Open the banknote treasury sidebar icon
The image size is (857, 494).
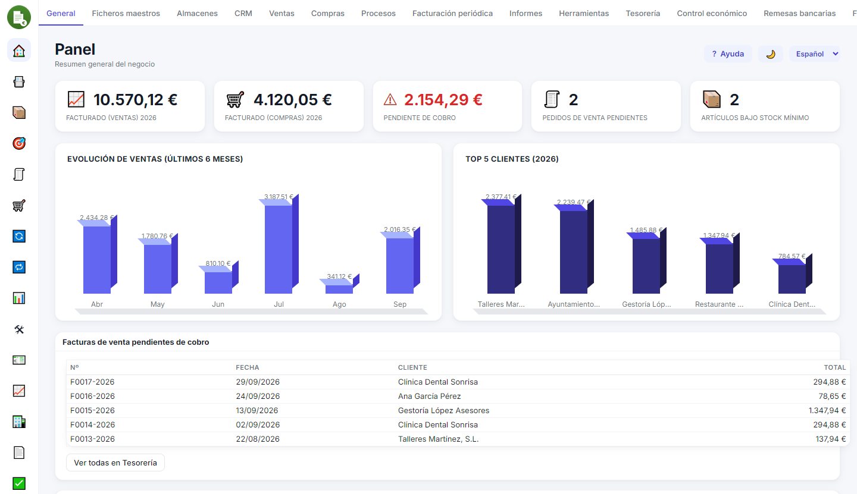pos(19,360)
